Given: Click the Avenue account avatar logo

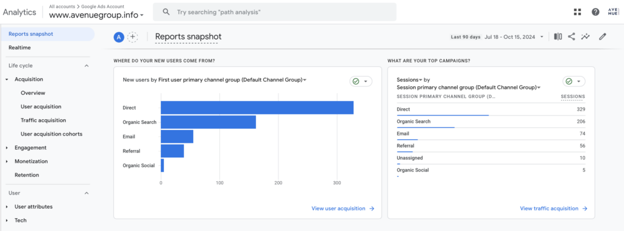Looking at the screenshot, I should tap(613, 12).
